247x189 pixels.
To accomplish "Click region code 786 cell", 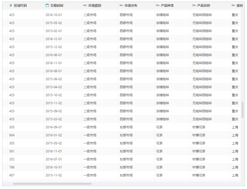I will click(12, 167).
